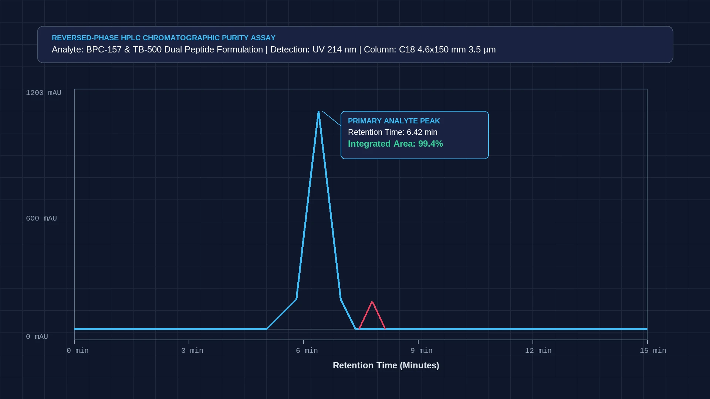Click the Retention Time 6.42 min text

pos(392,132)
